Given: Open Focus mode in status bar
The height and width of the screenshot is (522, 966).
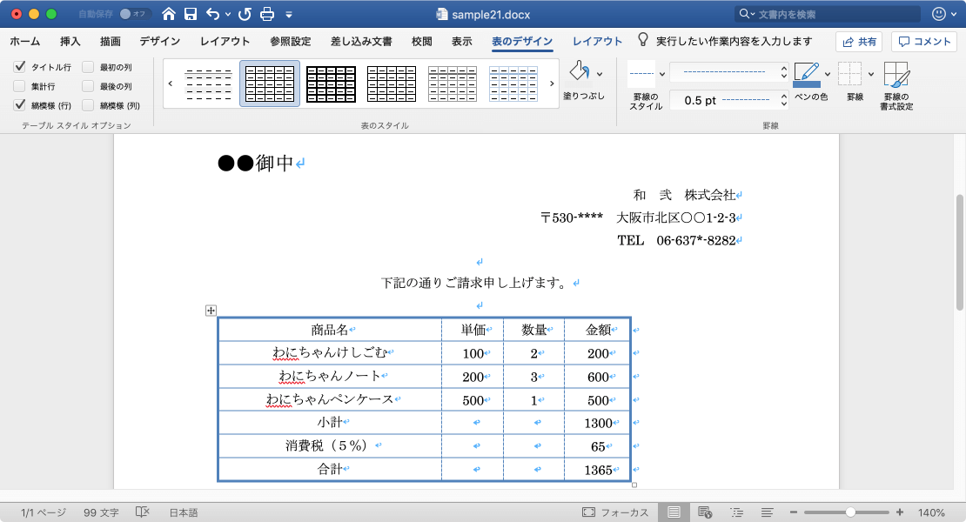Looking at the screenshot, I should pyautogui.click(x=614, y=512).
